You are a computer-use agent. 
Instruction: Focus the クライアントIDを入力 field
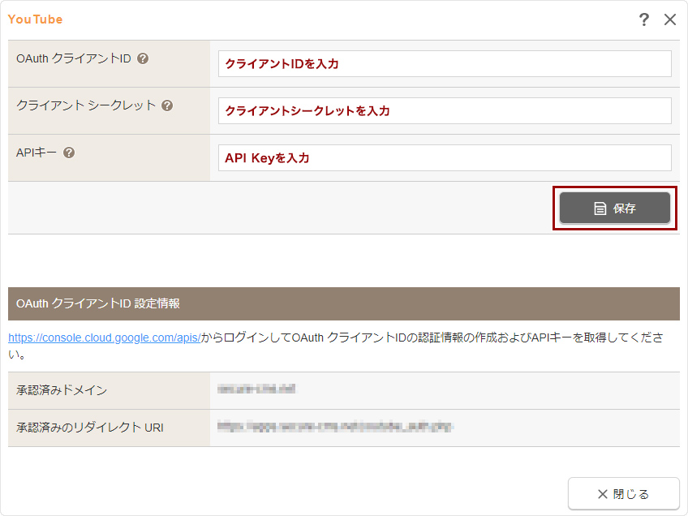(x=445, y=63)
